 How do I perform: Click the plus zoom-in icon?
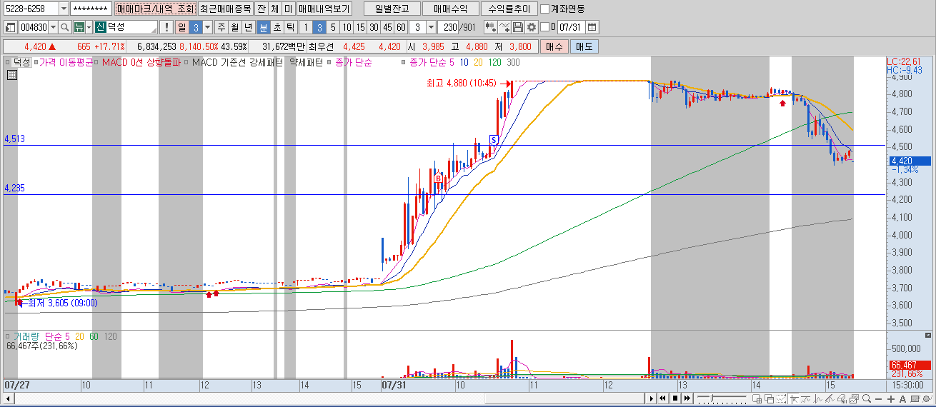(890, 398)
